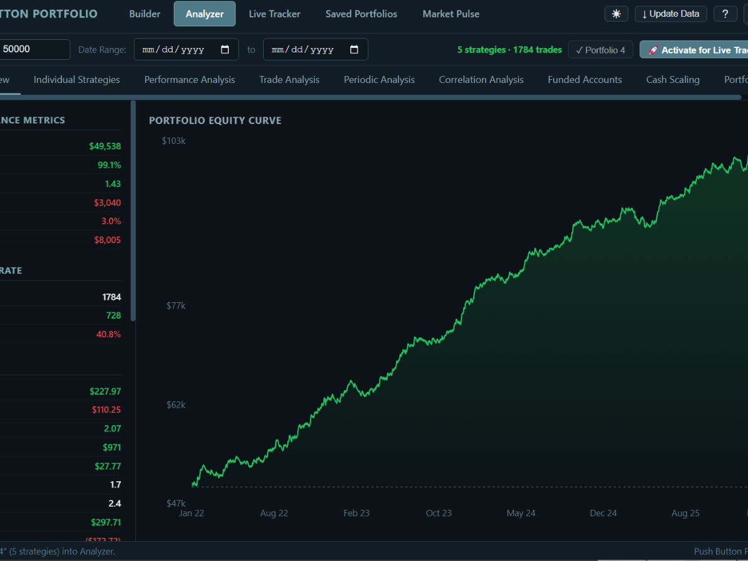Open the Market Pulse tab

point(451,14)
